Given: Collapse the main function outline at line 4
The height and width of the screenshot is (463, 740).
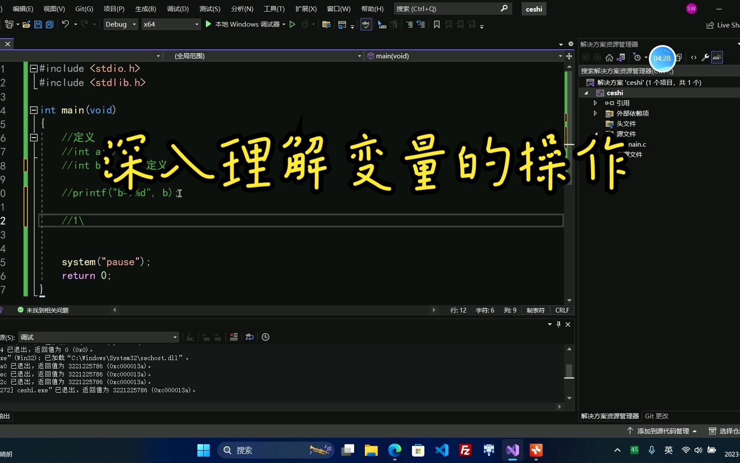Looking at the screenshot, I should click(x=34, y=110).
